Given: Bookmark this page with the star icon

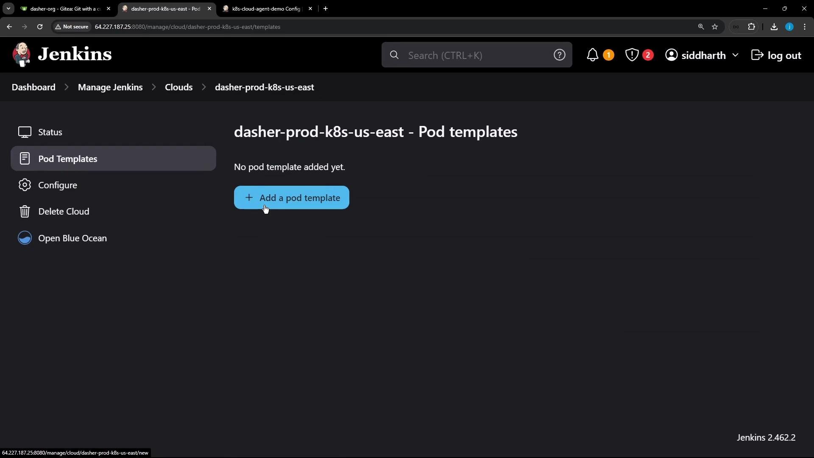Looking at the screenshot, I should 715,27.
